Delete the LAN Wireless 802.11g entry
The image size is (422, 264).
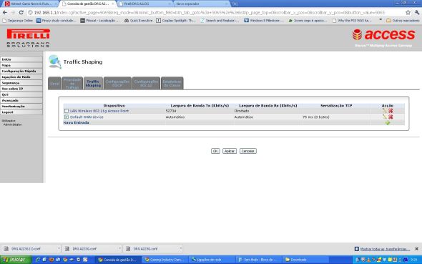pos(391,111)
